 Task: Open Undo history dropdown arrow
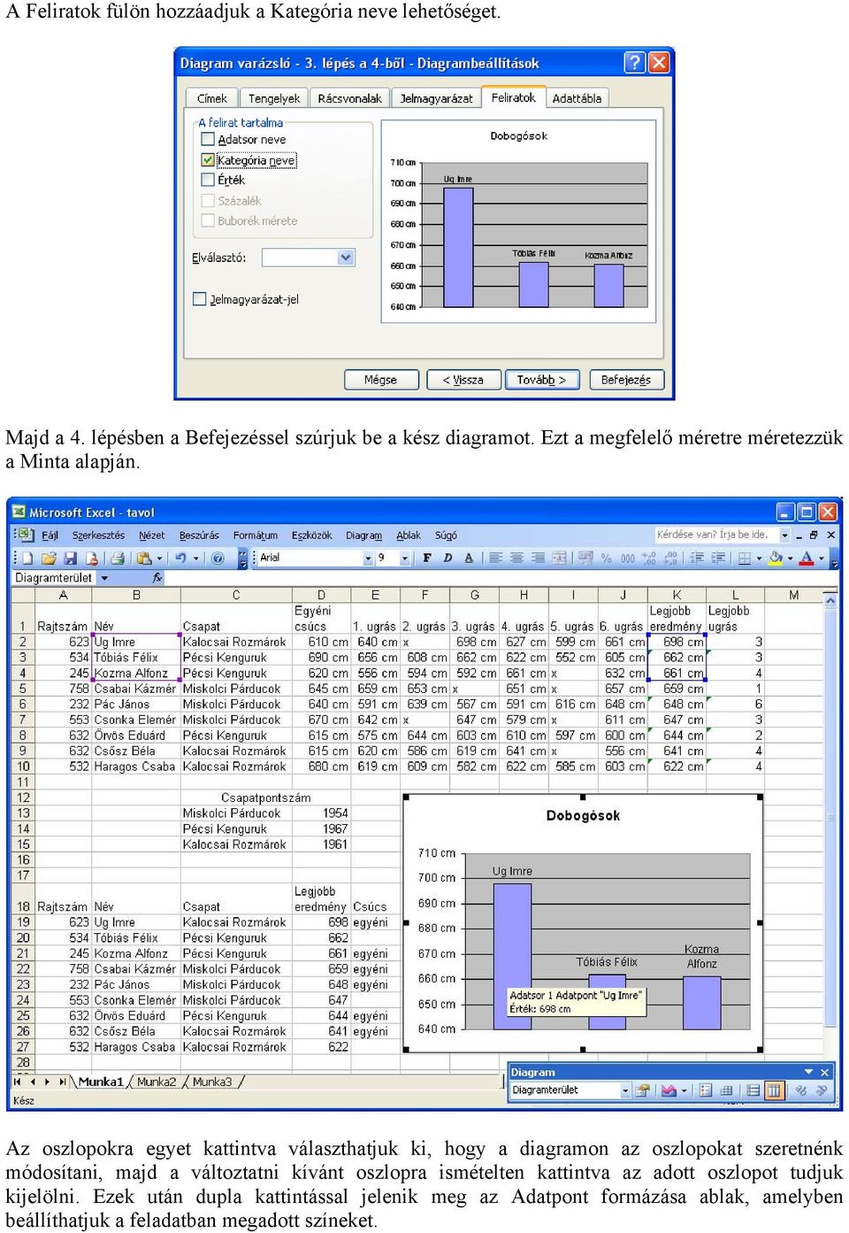(195, 558)
